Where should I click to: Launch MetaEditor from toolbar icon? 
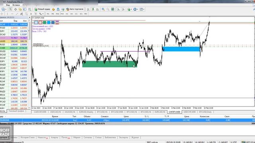pyautogui.click(x=53, y=9)
